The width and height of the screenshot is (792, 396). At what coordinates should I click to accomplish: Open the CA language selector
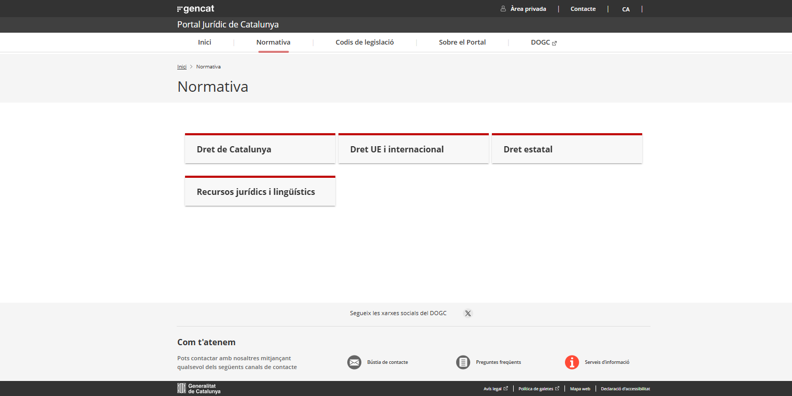tap(626, 9)
